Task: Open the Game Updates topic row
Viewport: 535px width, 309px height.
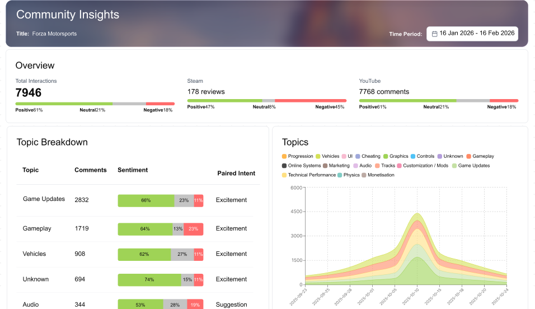Action: pos(44,199)
